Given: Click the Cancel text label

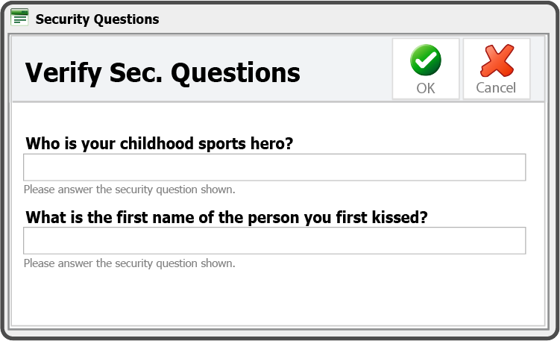Looking at the screenshot, I should click(496, 88).
